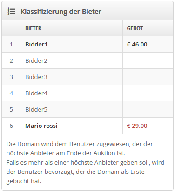Click the empty bid cell for Bidder2

click(148, 61)
